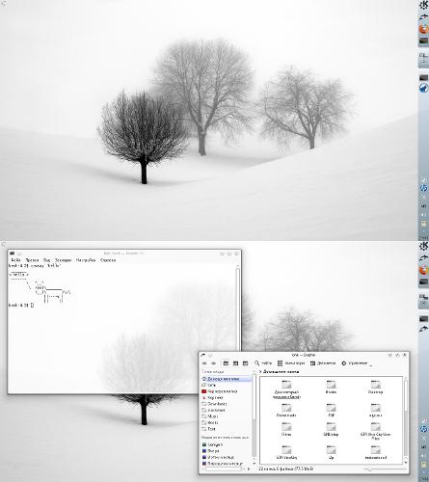Open the Help menu in Konsole
Screen dimensions: 429x482
(108, 260)
